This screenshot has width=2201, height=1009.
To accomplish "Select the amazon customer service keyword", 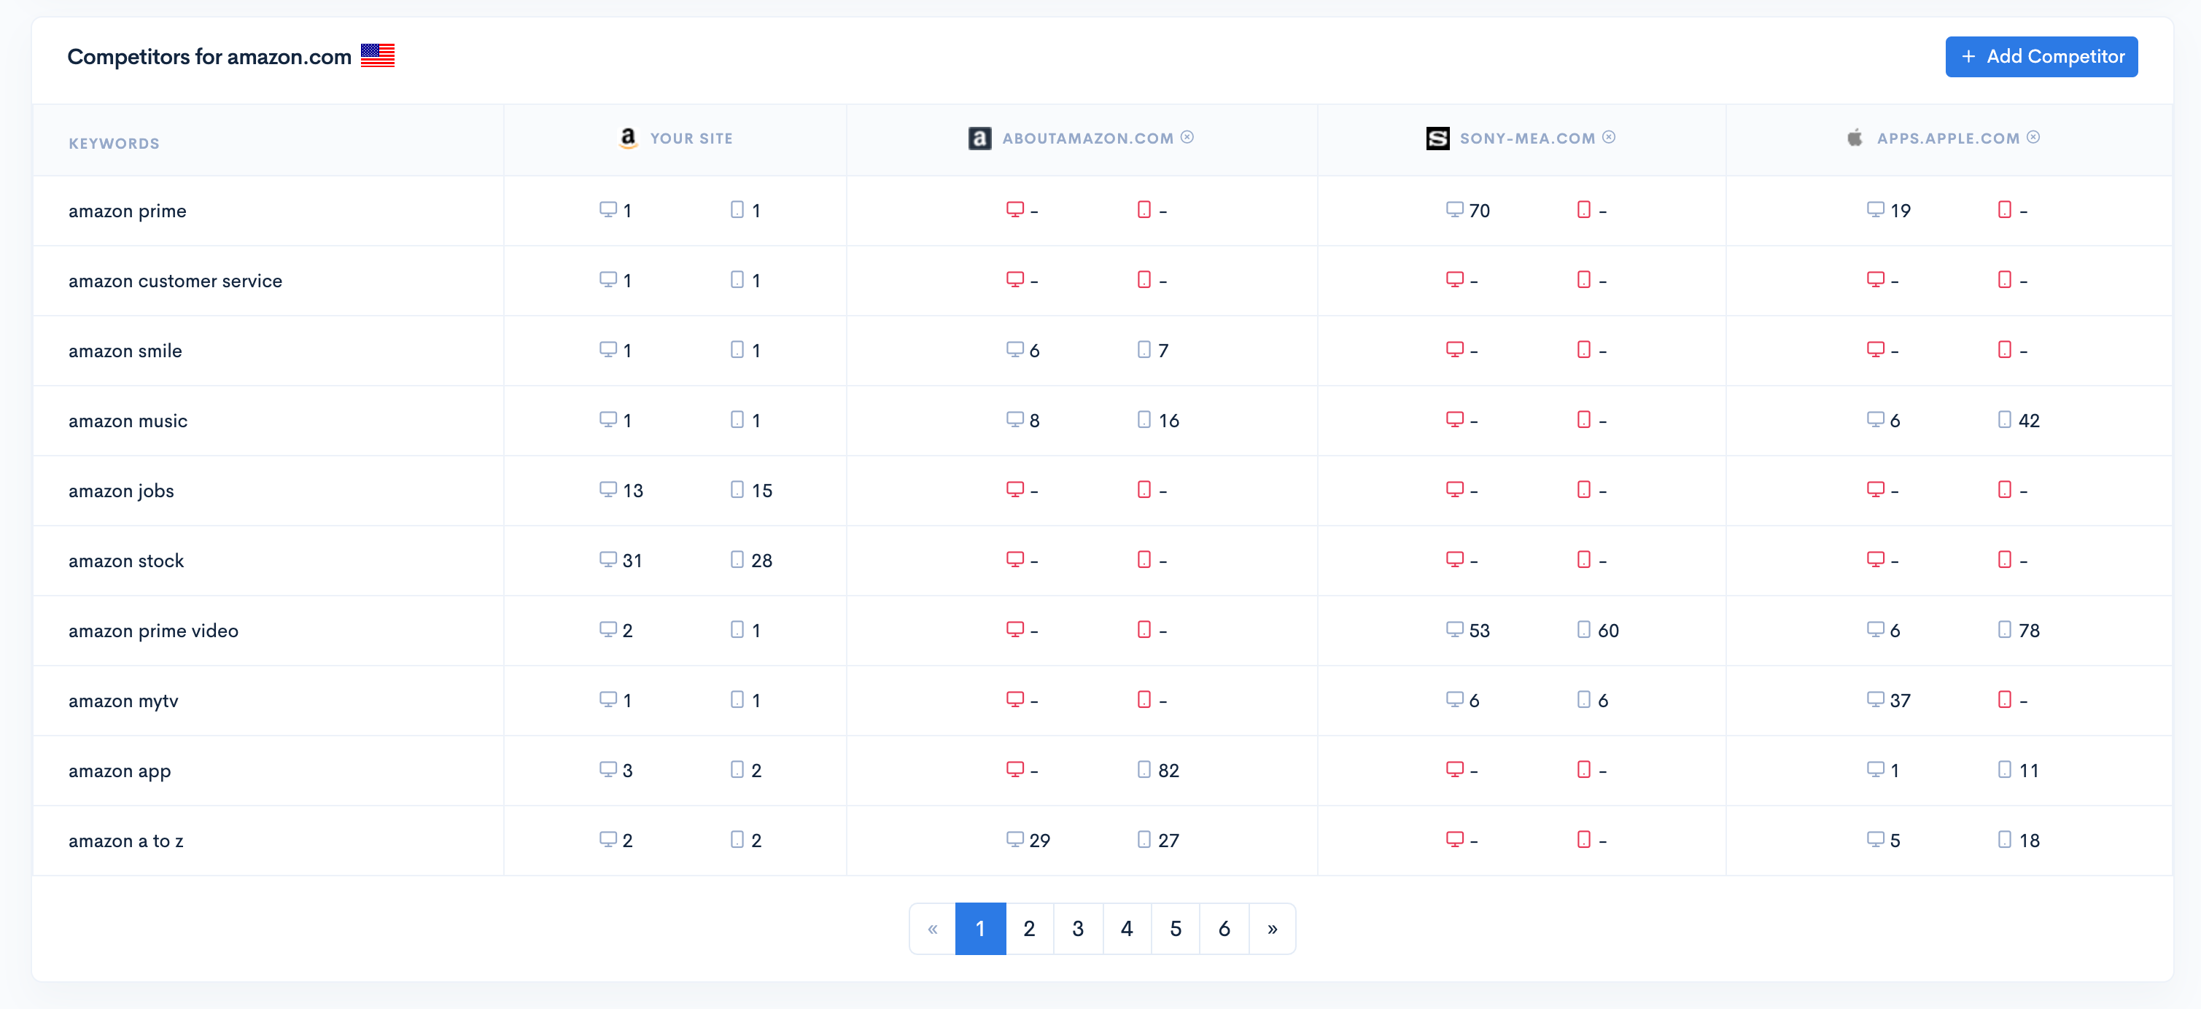I will click(x=175, y=281).
